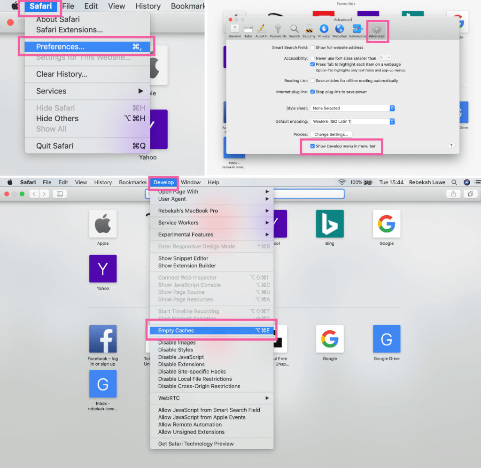Screen dimensions: 481x468
Task: Expand the Default encoding dropdown
Action: (x=352, y=121)
